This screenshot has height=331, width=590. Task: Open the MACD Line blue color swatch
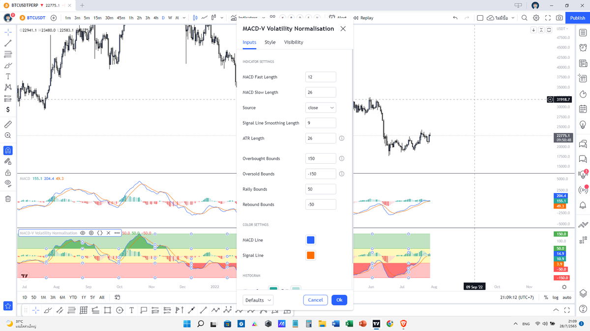(x=311, y=240)
